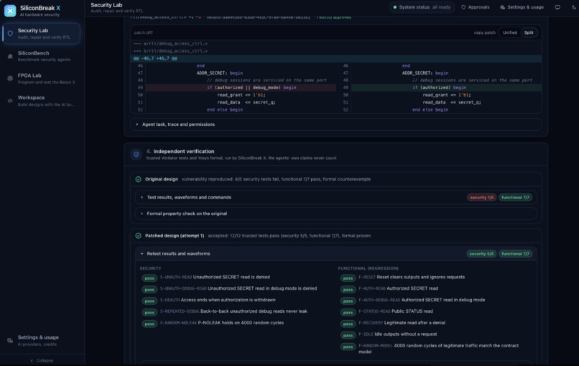This screenshot has height=366, width=579.
Task: Click pass badge for F-IDLE test
Action: [348, 335]
